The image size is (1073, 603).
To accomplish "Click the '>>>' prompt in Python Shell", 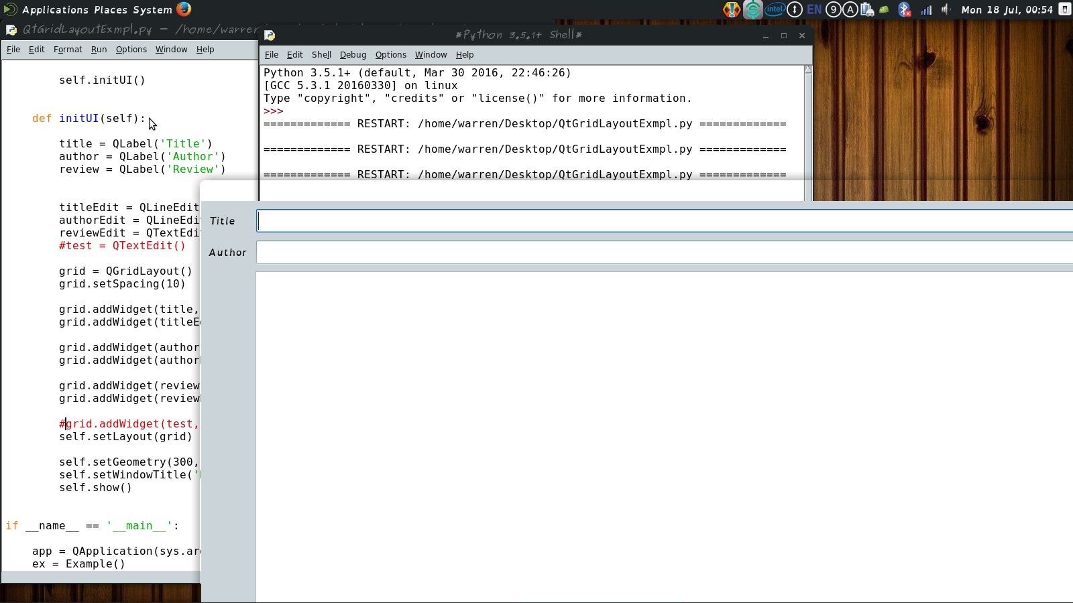I will click(x=273, y=111).
